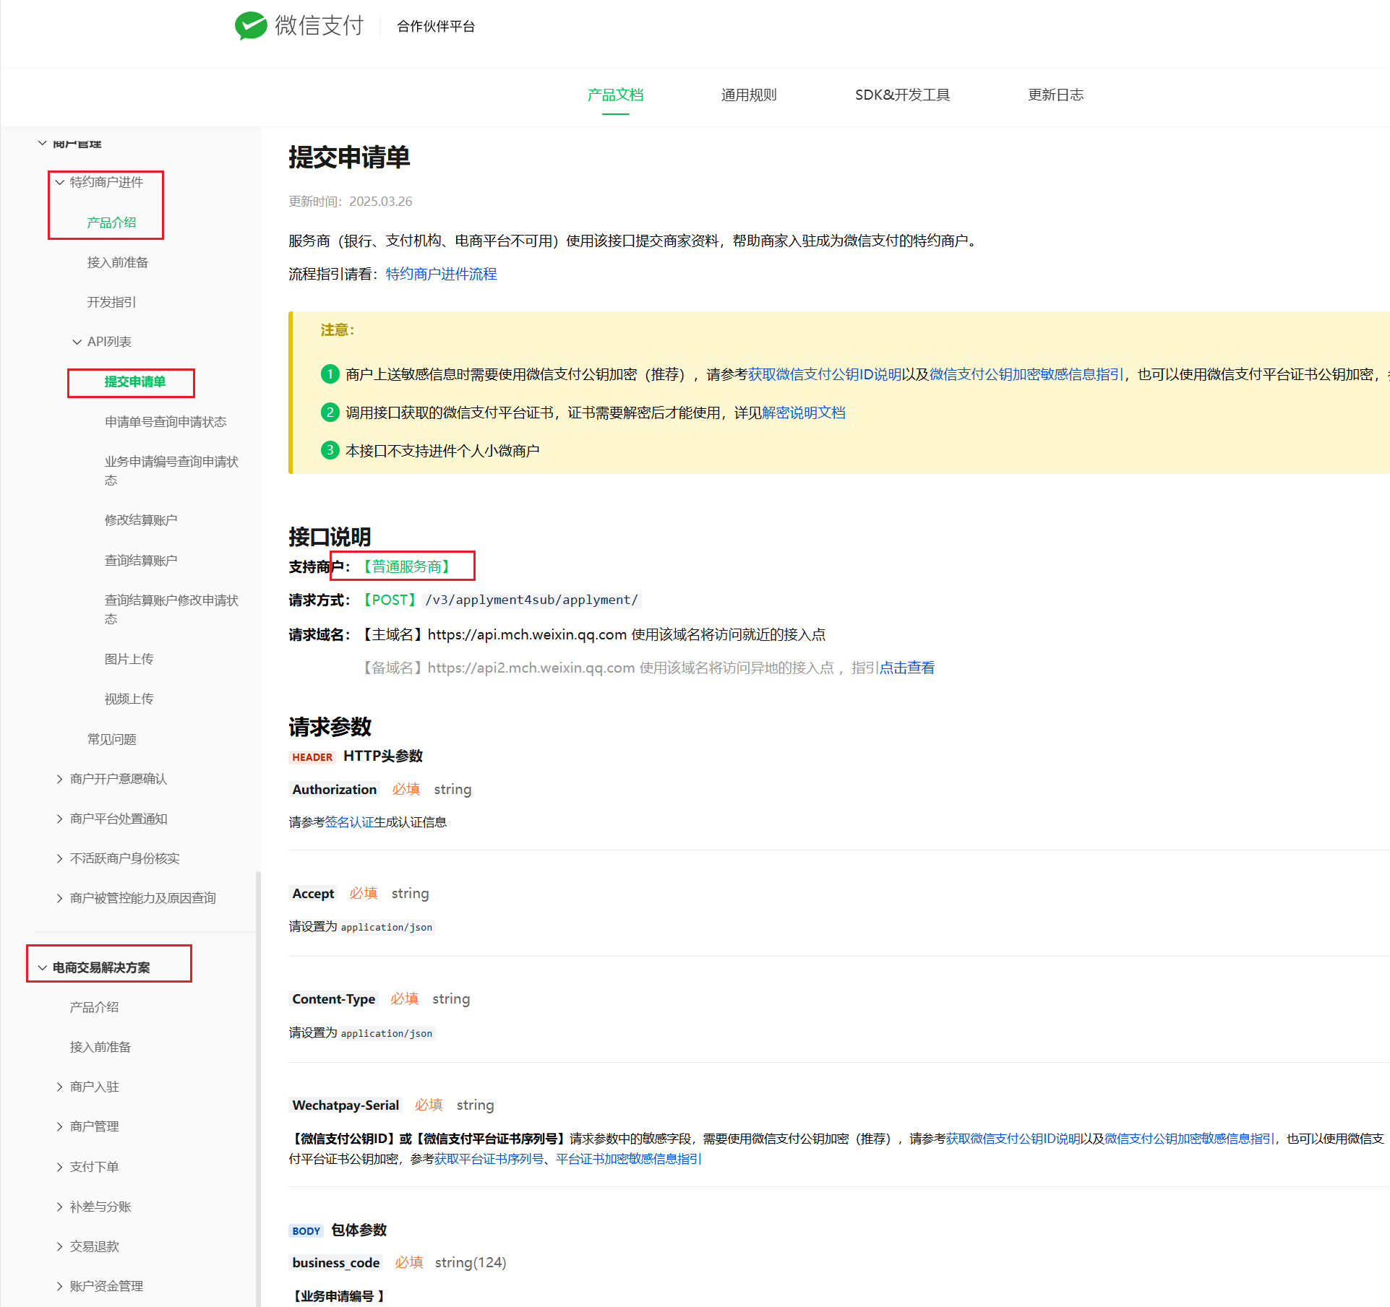Select 申请单号查询申请状态 in sidebar
The width and height of the screenshot is (1390, 1307).
(166, 422)
